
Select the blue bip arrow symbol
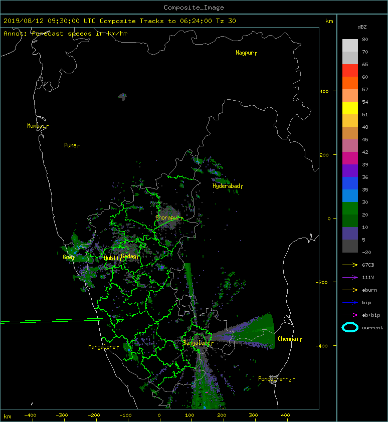[x=350, y=303]
